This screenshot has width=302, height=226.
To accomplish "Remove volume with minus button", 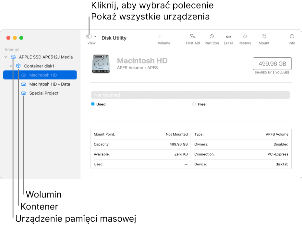I will tap(168, 36).
